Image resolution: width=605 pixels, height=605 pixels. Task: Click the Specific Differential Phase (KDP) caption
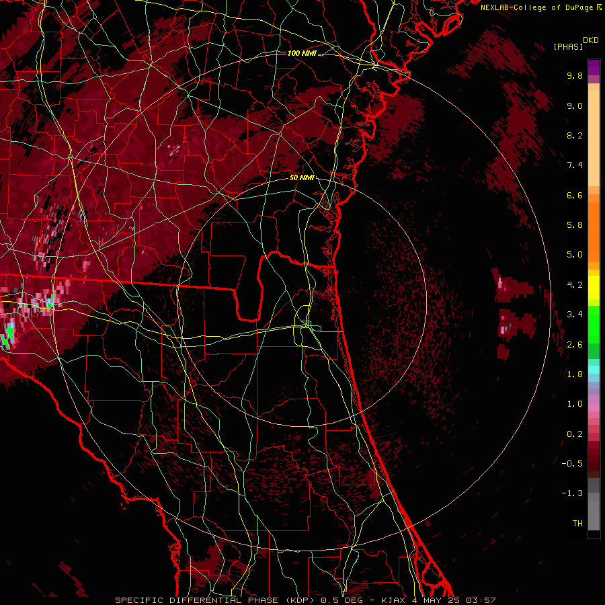coord(216,600)
